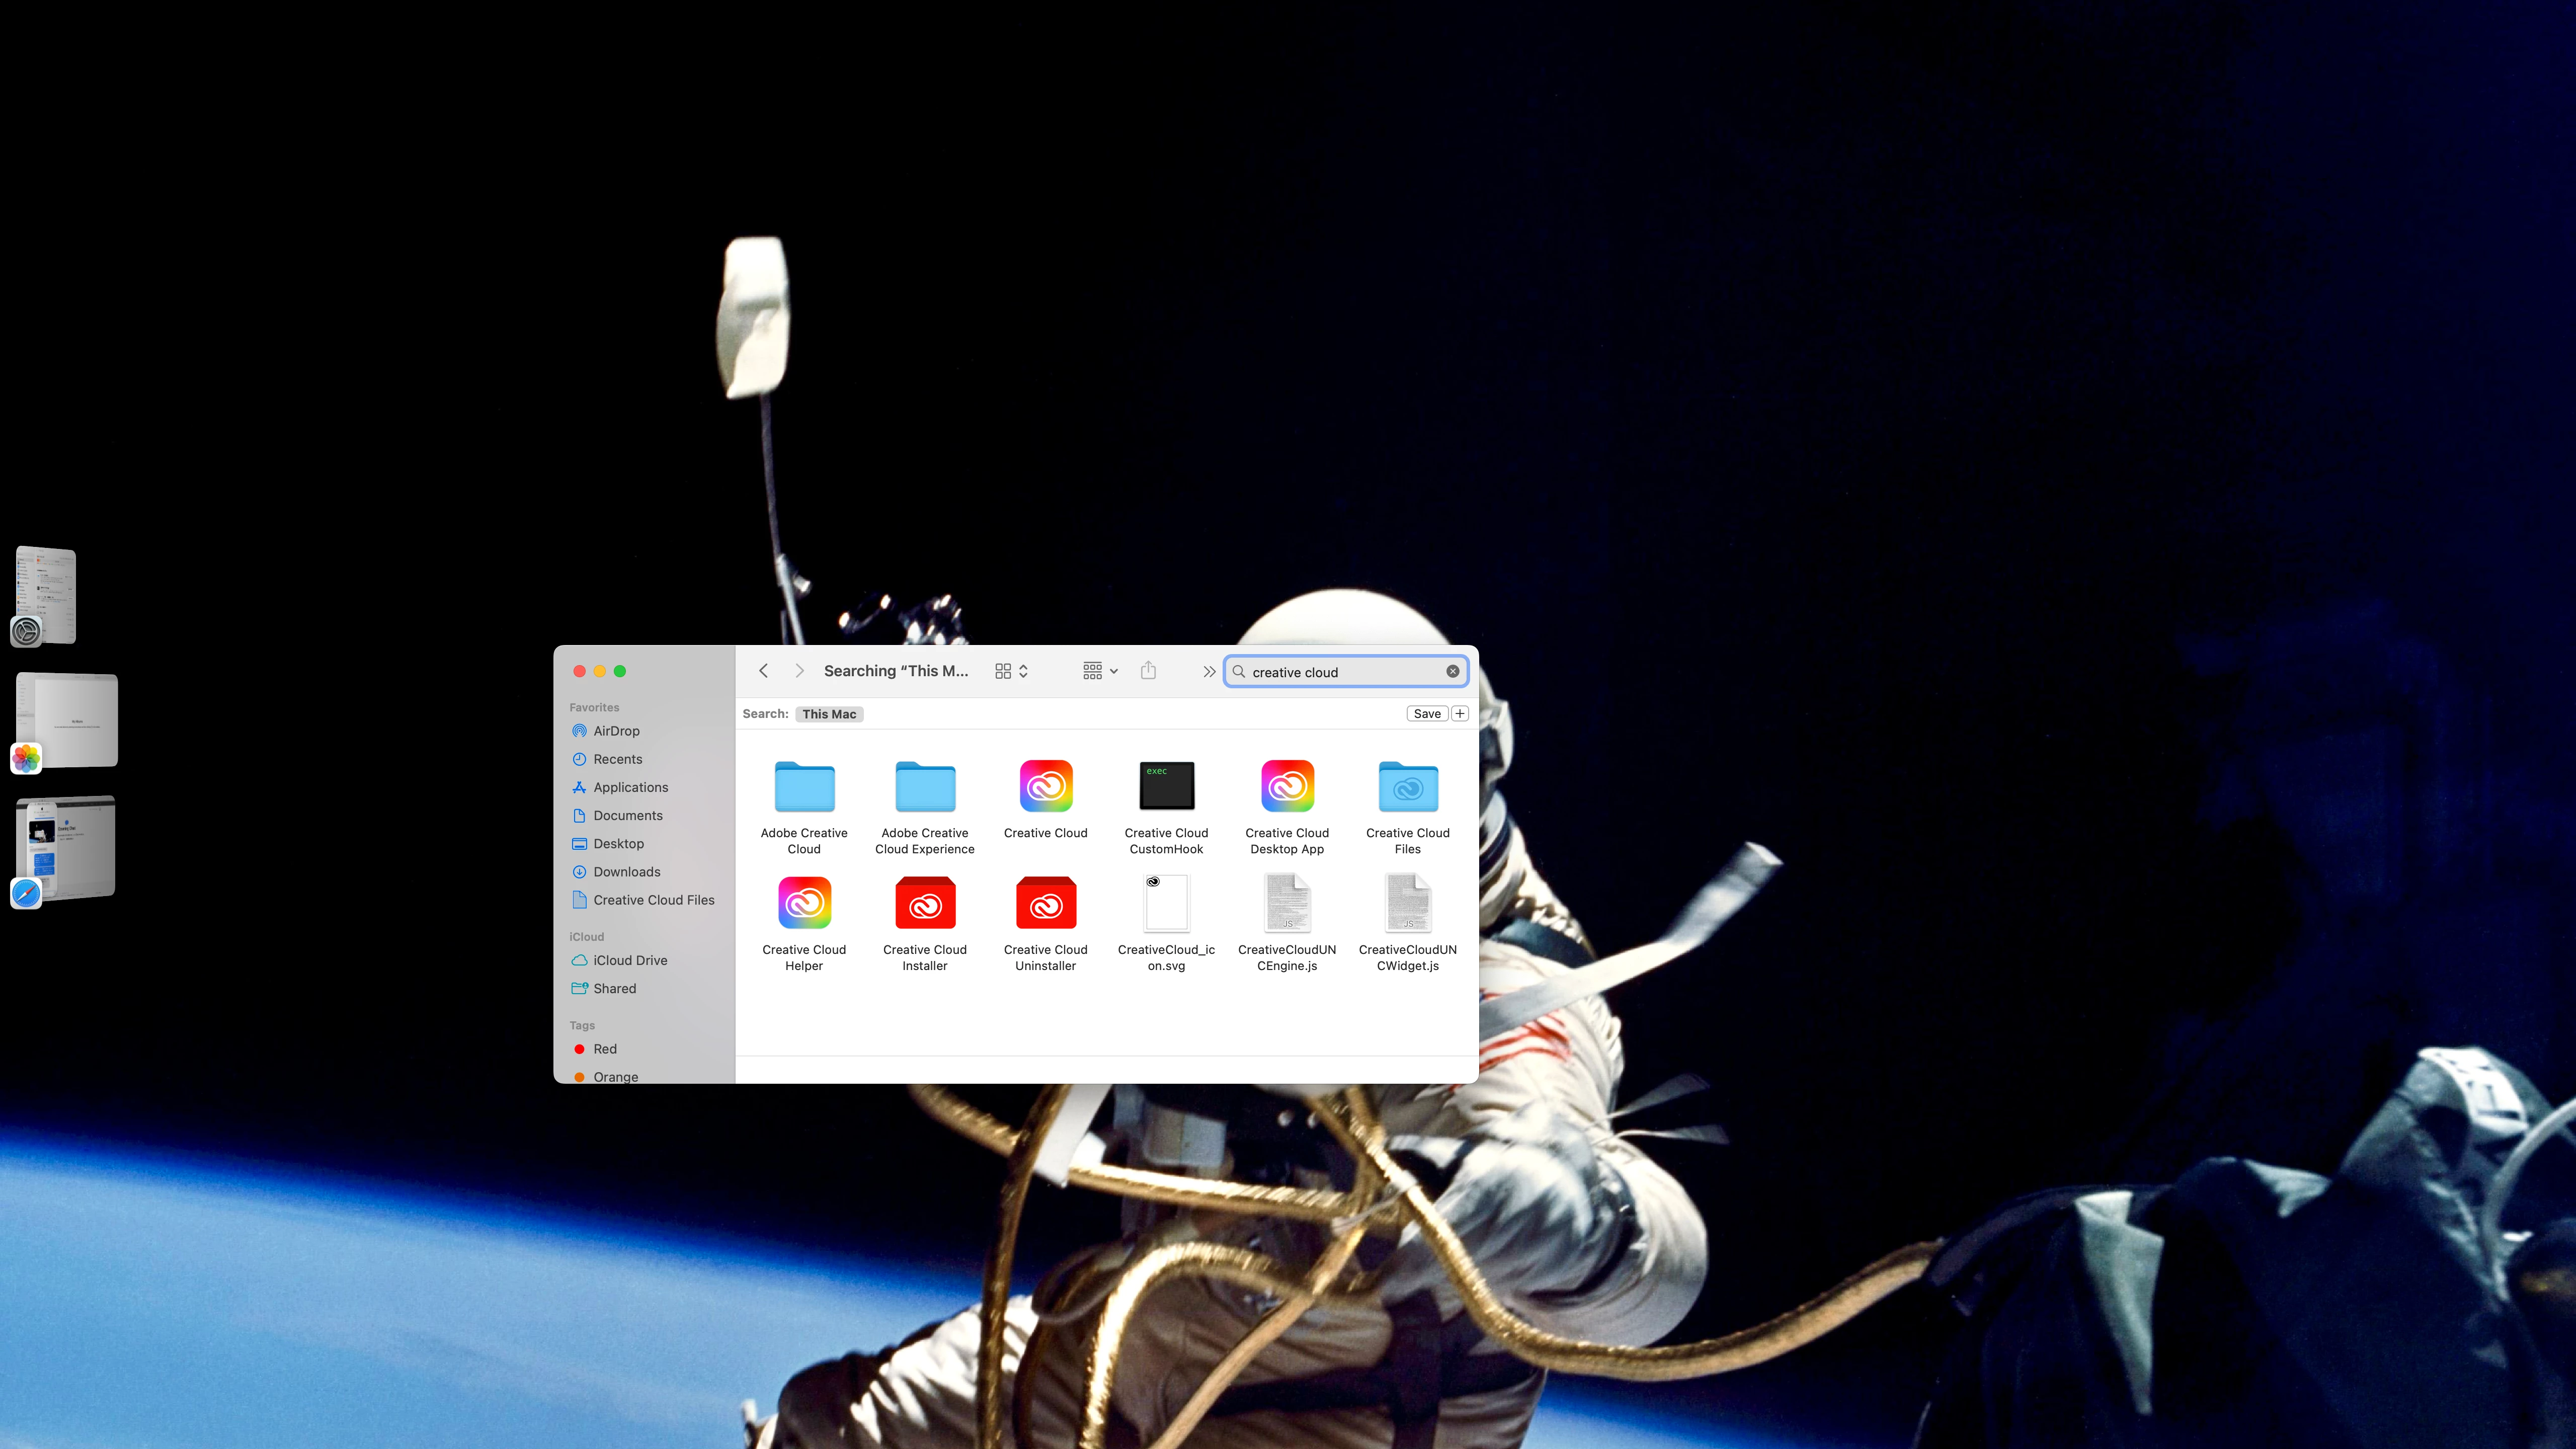
Task: Click the Share toolbar icon
Action: tap(1148, 671)
